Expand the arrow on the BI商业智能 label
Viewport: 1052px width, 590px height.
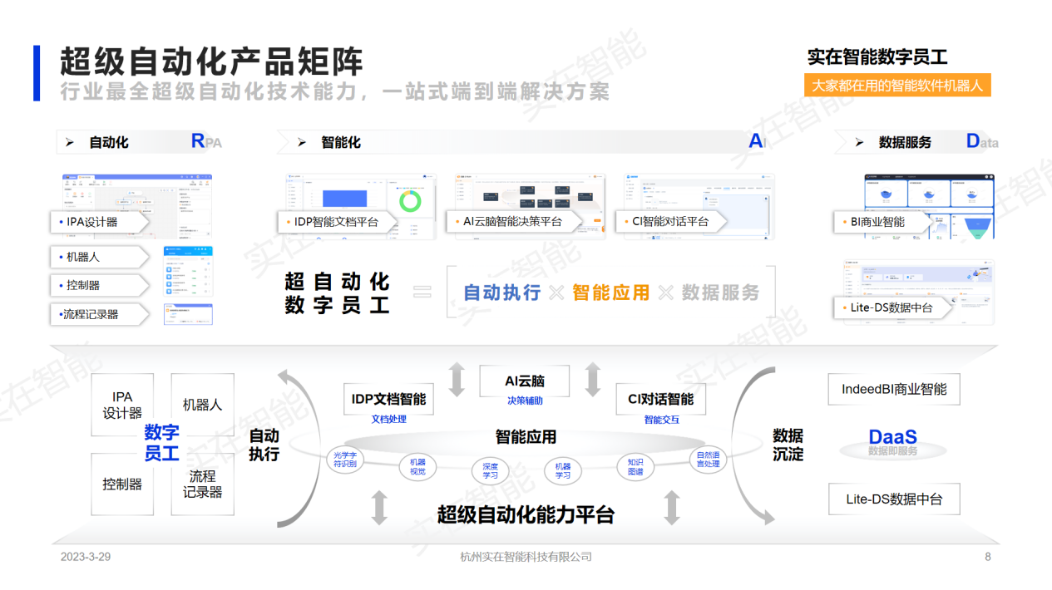tap(927, 222)
